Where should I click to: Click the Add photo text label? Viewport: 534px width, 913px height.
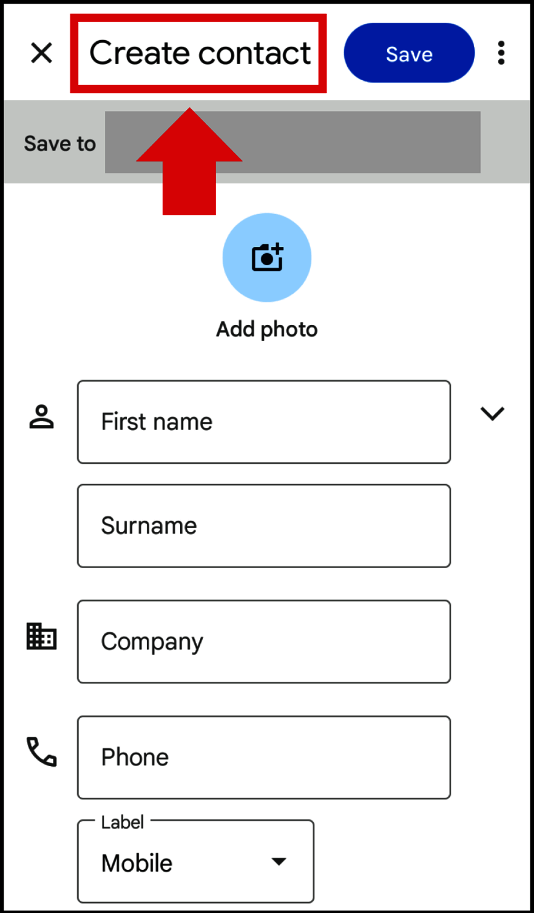[266, 329]
